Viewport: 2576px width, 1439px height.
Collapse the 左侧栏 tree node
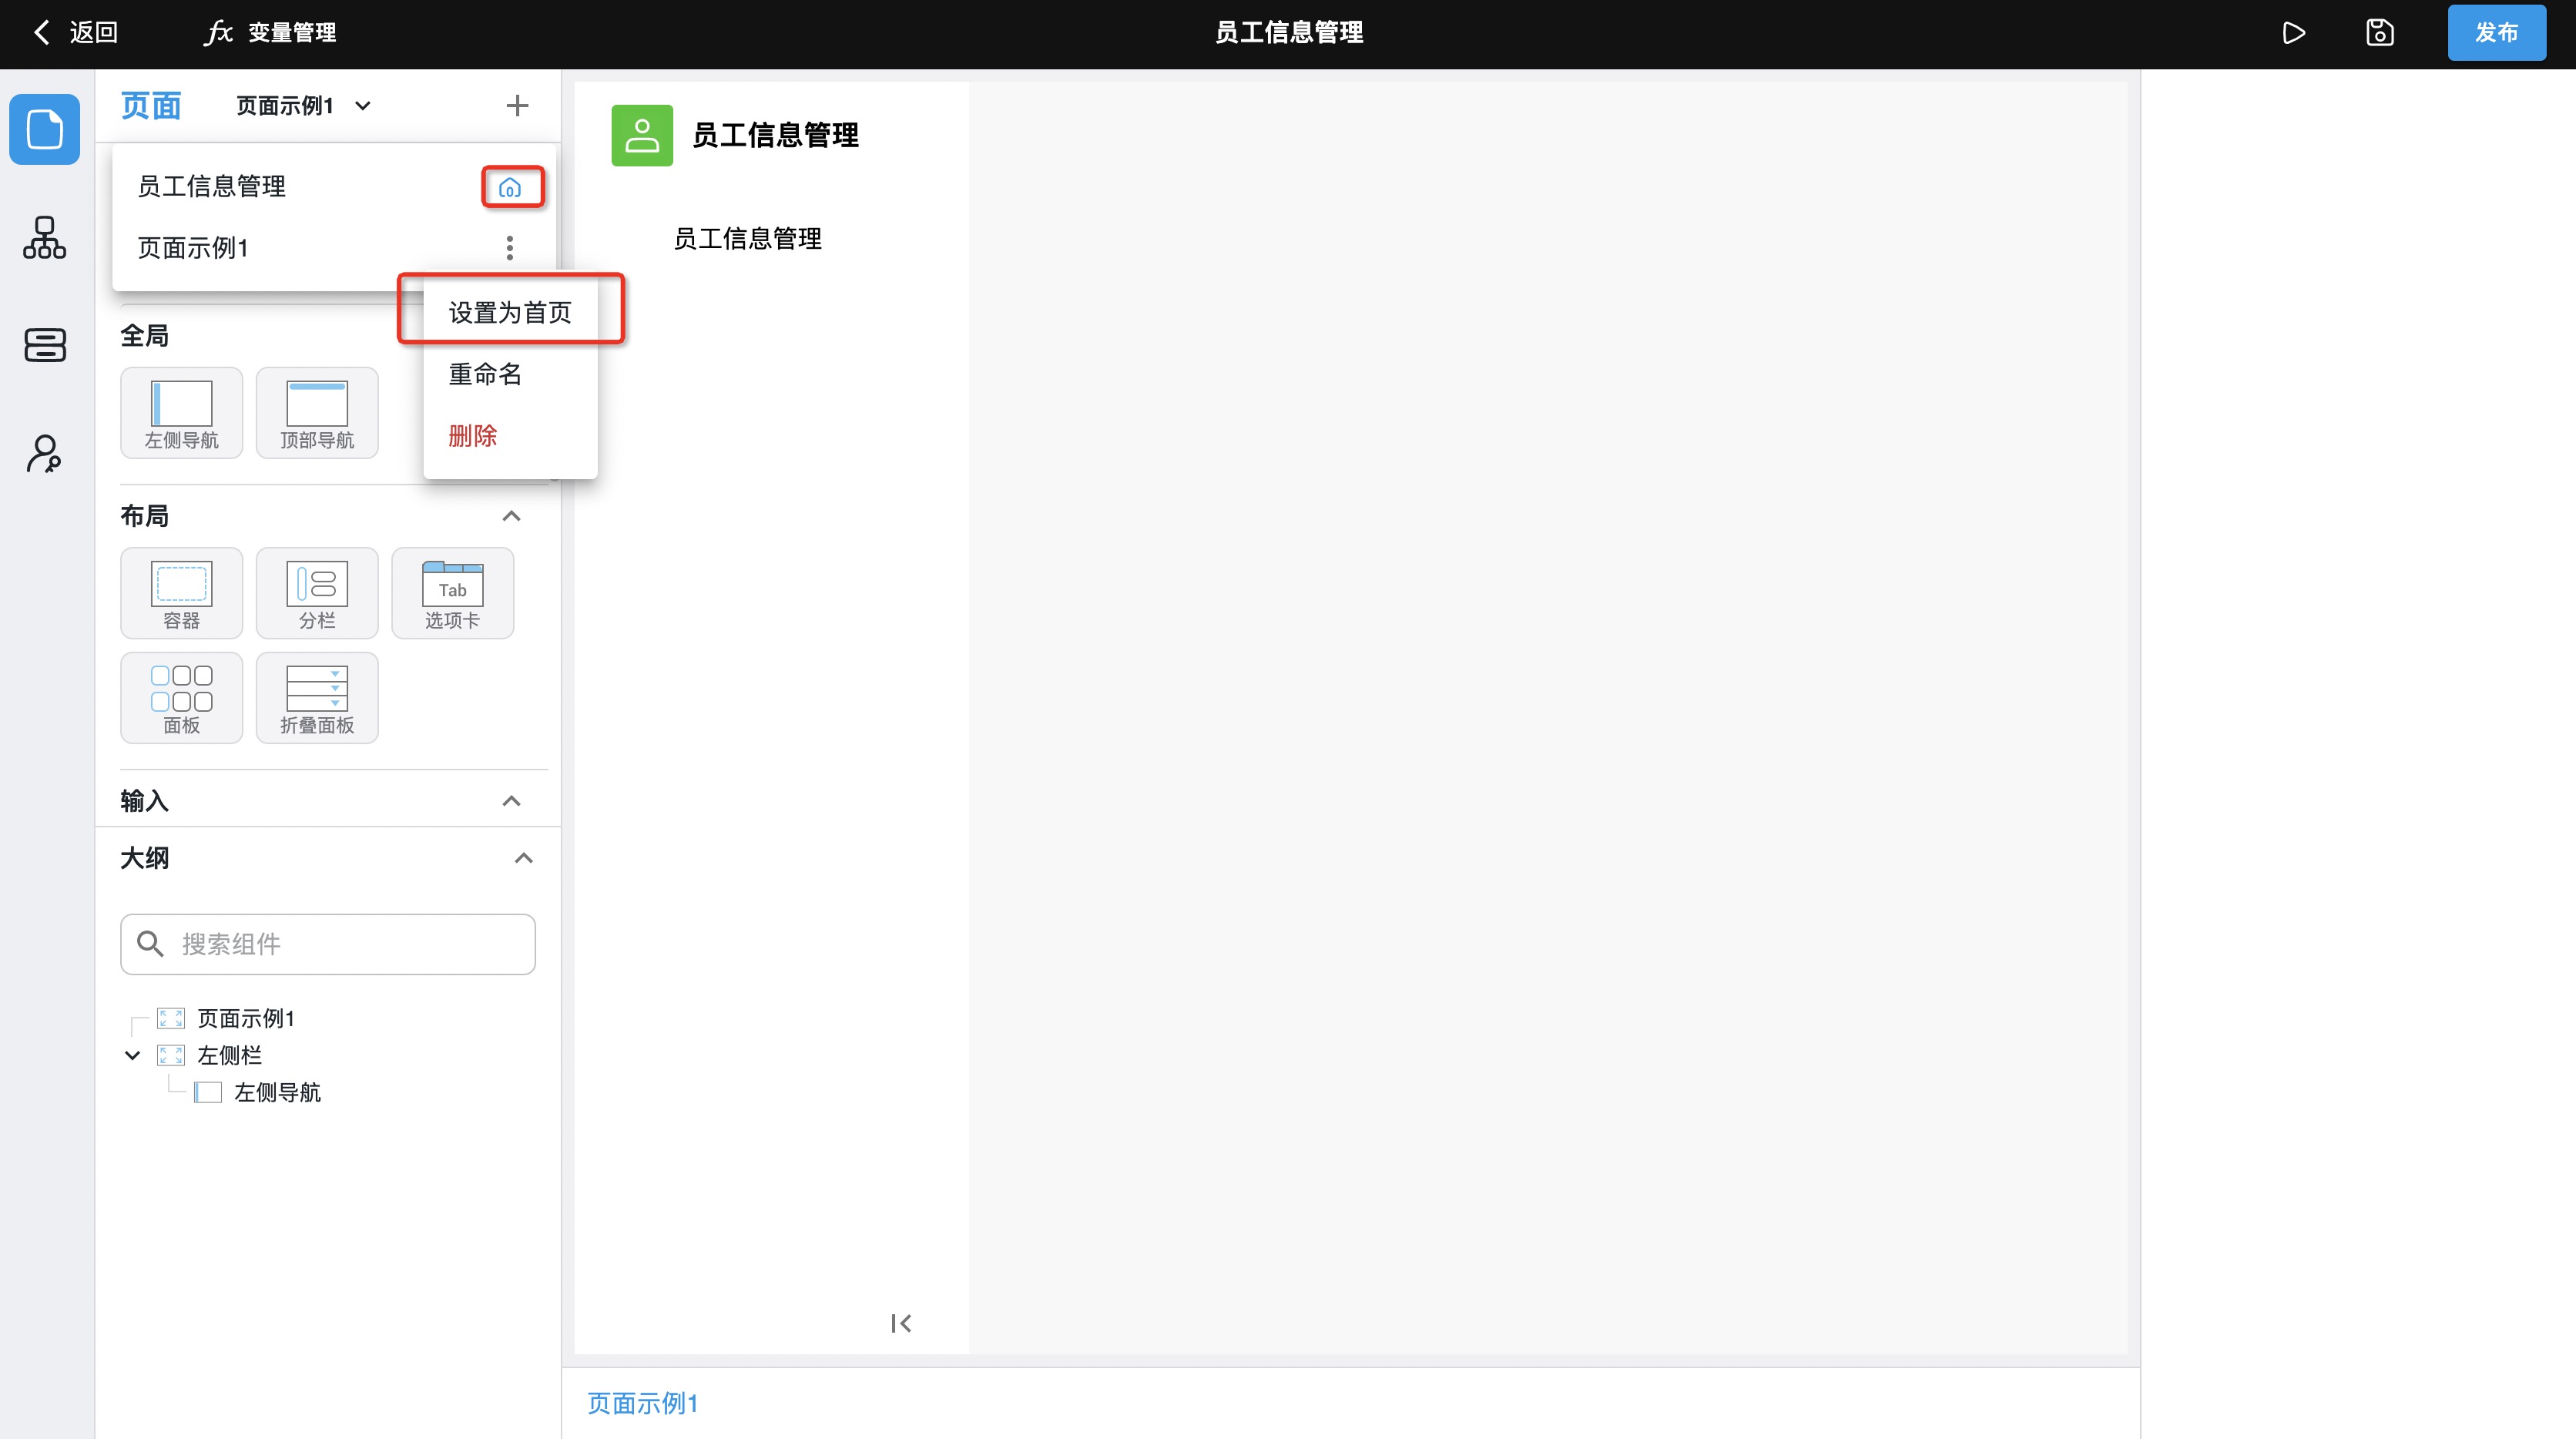tap(132, 1056)
